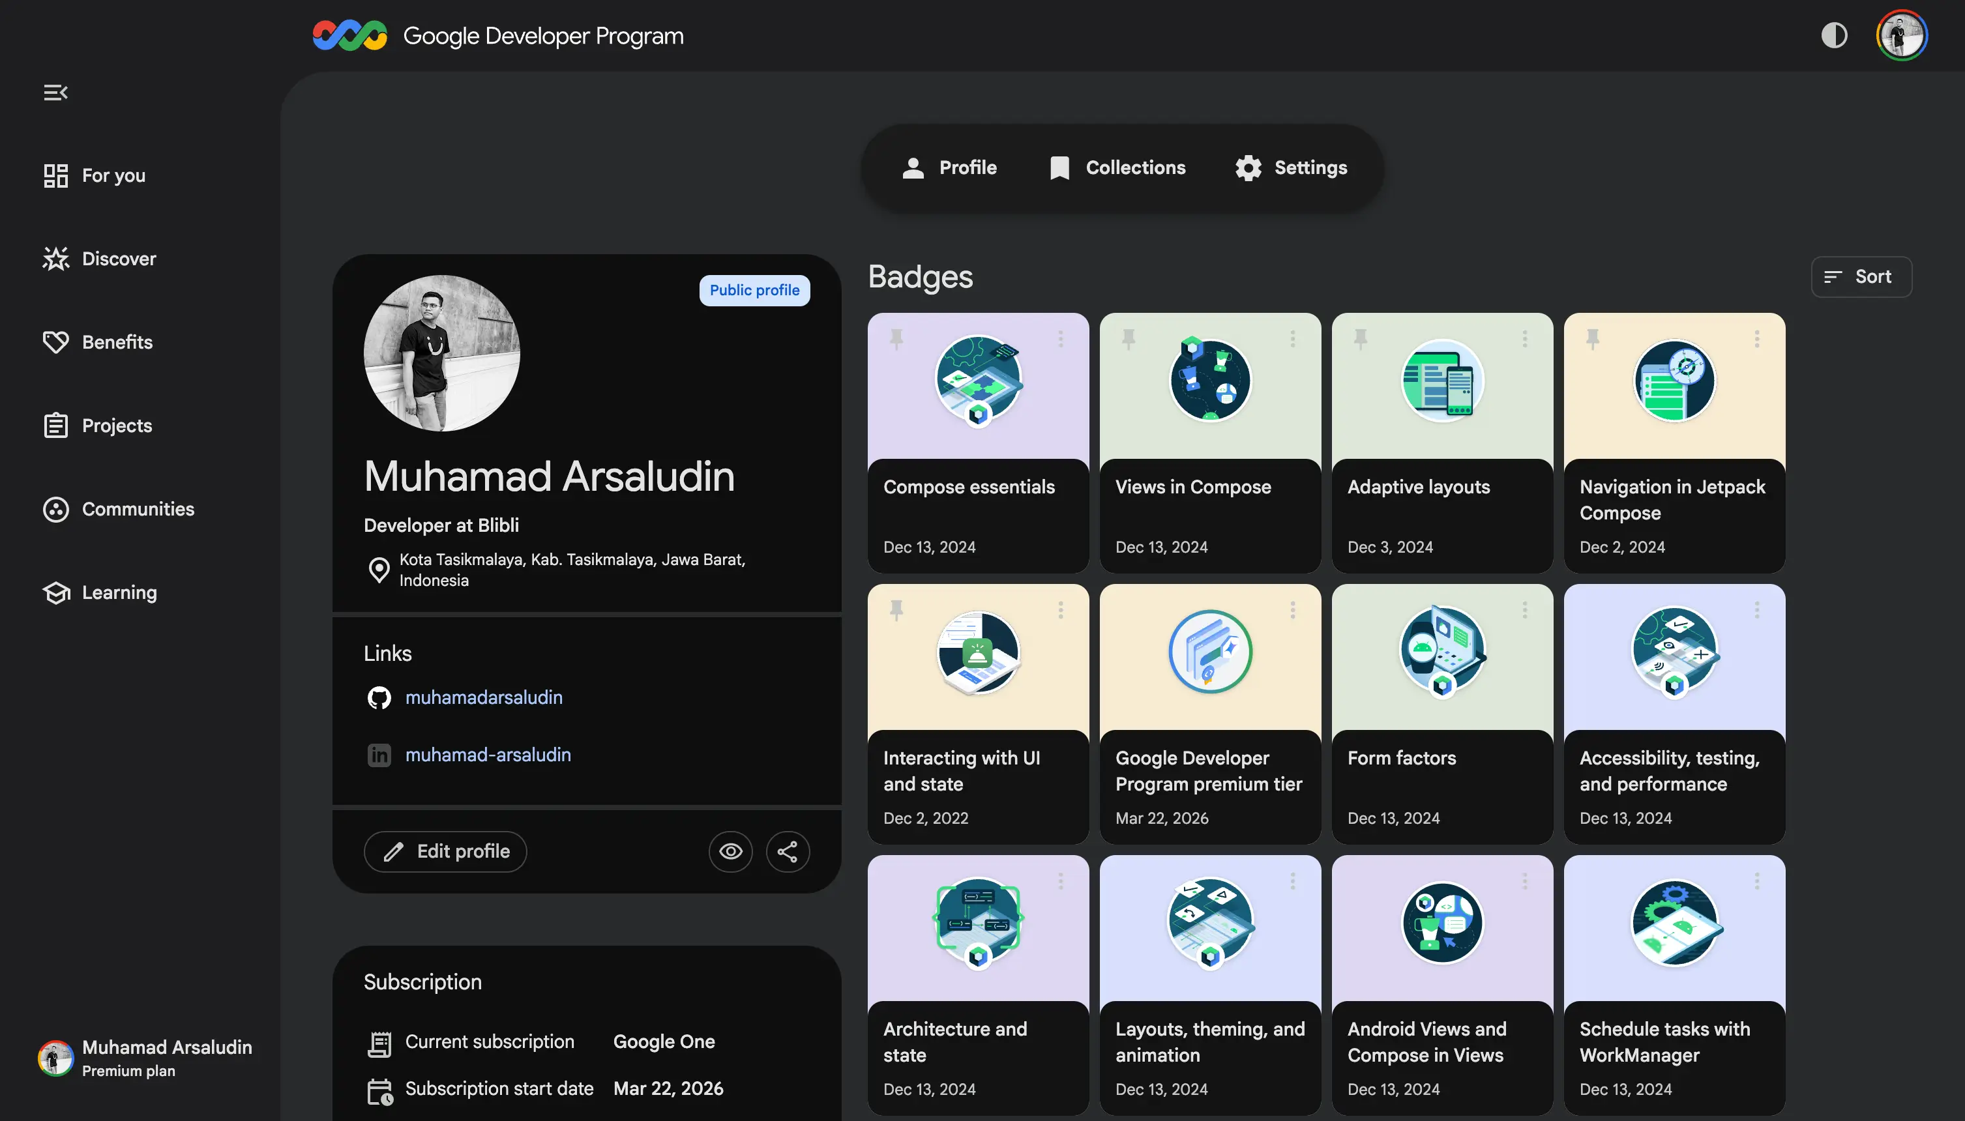1965x1121 pixels.
Task: Click Google Developer Program premium tier badge icon
Action: coord(1209,652)
